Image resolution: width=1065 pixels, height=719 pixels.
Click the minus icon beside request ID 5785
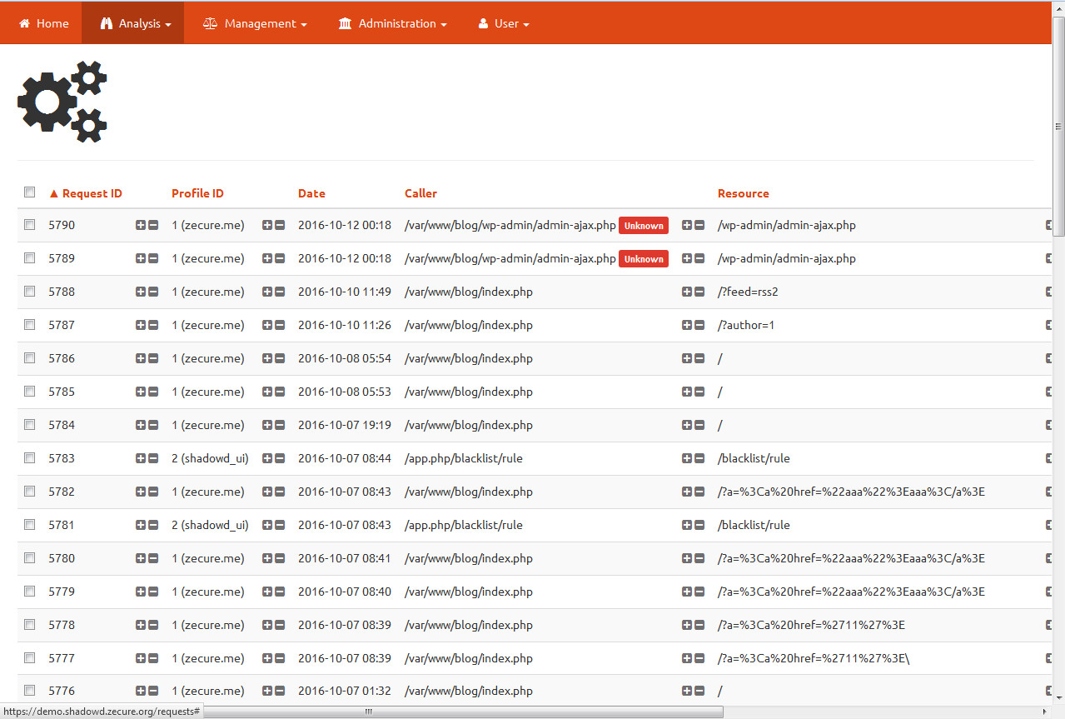click(153, 392)
